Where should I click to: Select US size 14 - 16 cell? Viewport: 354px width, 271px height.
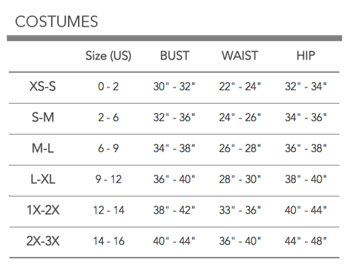108,241
